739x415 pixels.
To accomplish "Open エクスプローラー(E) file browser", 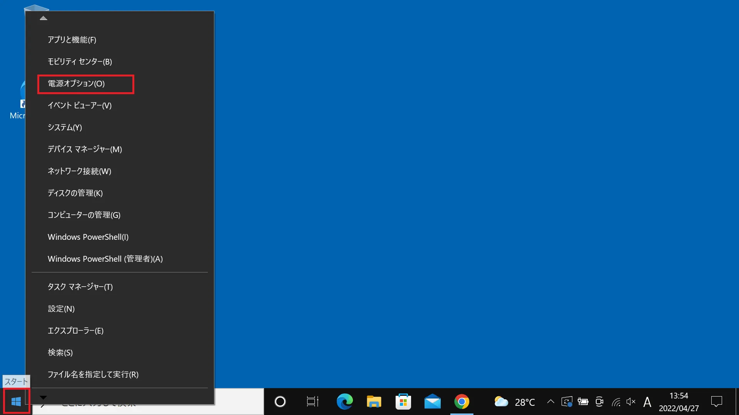I will tap(75, 330).
